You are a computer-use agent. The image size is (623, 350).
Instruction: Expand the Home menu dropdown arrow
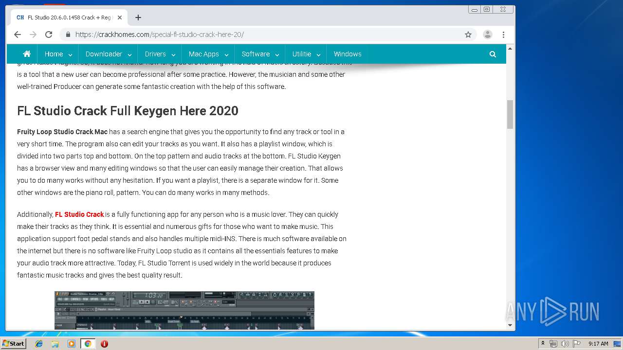(x=71, y=55)
